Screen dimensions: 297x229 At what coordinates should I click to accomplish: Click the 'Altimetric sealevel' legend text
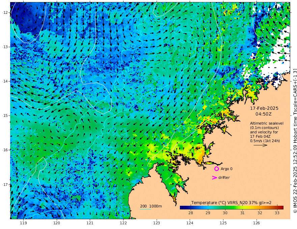[x=267, y=123]
